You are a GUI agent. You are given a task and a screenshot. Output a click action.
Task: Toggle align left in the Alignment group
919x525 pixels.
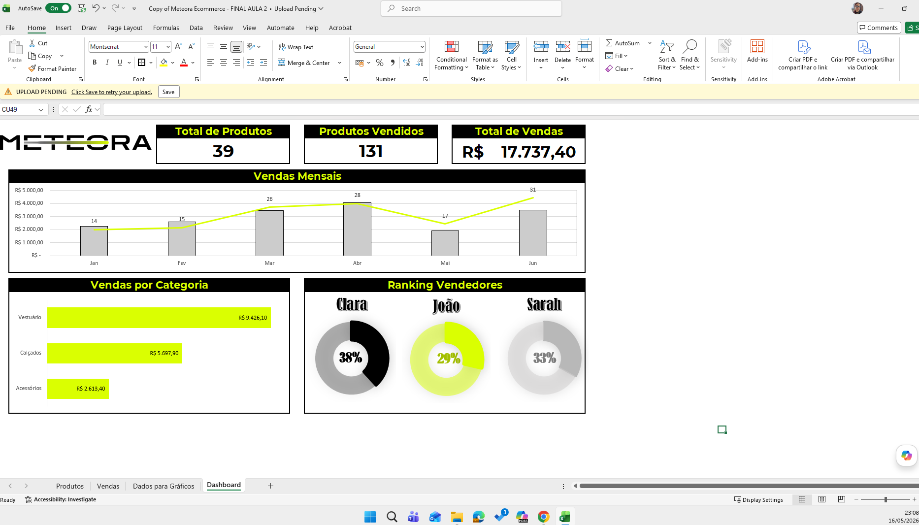pos(210,63)
